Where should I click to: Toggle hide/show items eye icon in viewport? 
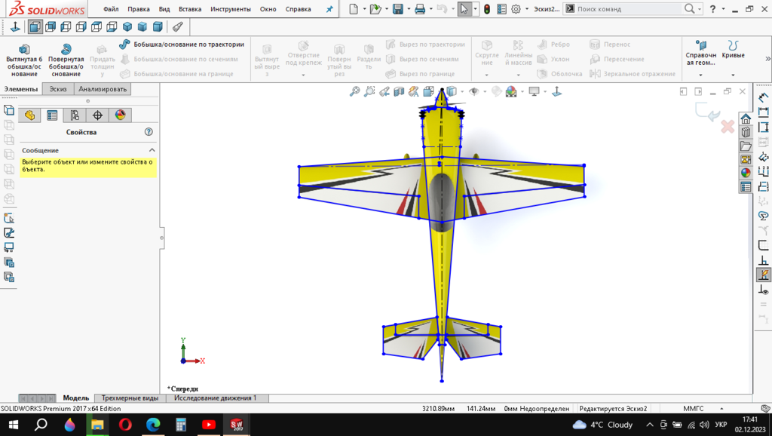coord(474,91)
